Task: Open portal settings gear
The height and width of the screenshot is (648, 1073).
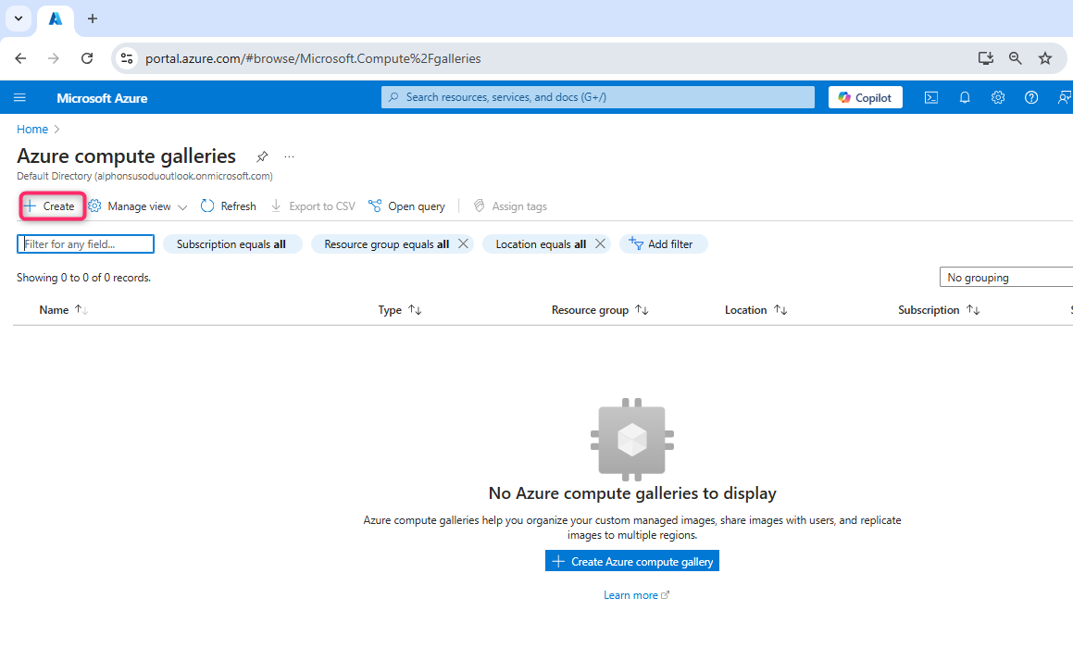Action: point(998,98)
